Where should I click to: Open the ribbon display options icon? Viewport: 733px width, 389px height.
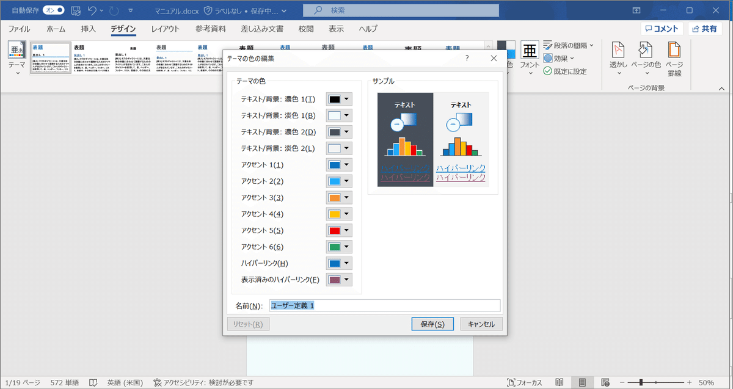[x=636, y=10]
